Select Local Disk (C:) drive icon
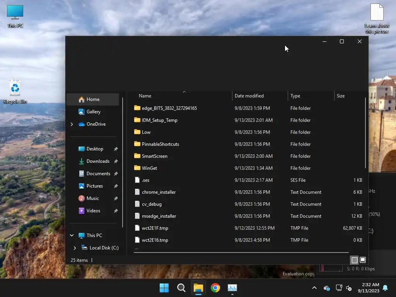 (84, 247)
